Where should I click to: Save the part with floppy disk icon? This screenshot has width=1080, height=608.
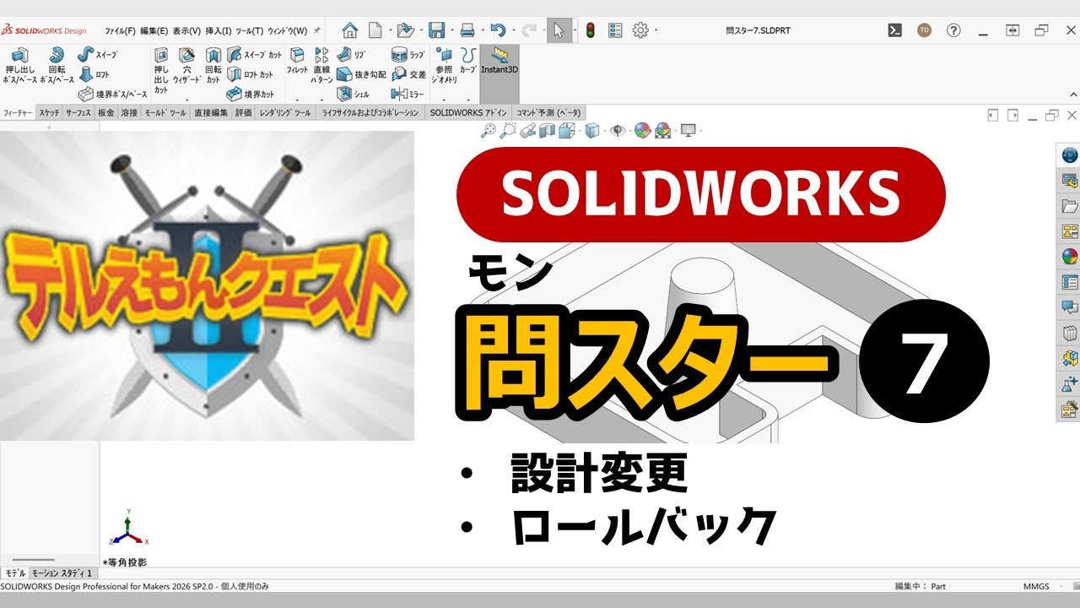coord(436,30)
